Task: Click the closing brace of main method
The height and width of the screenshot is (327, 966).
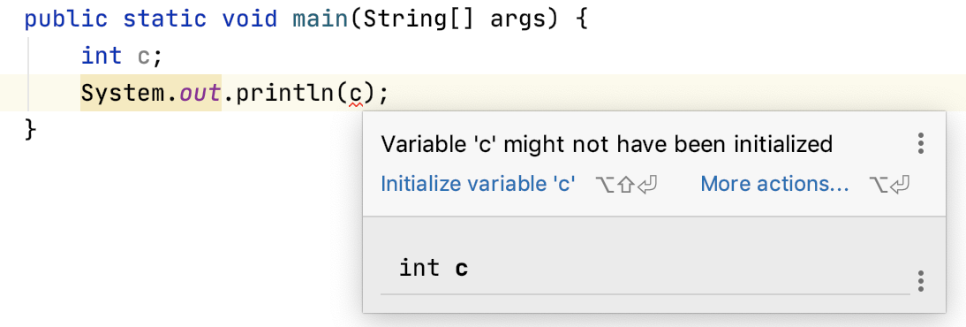Action: coord(30,130)
